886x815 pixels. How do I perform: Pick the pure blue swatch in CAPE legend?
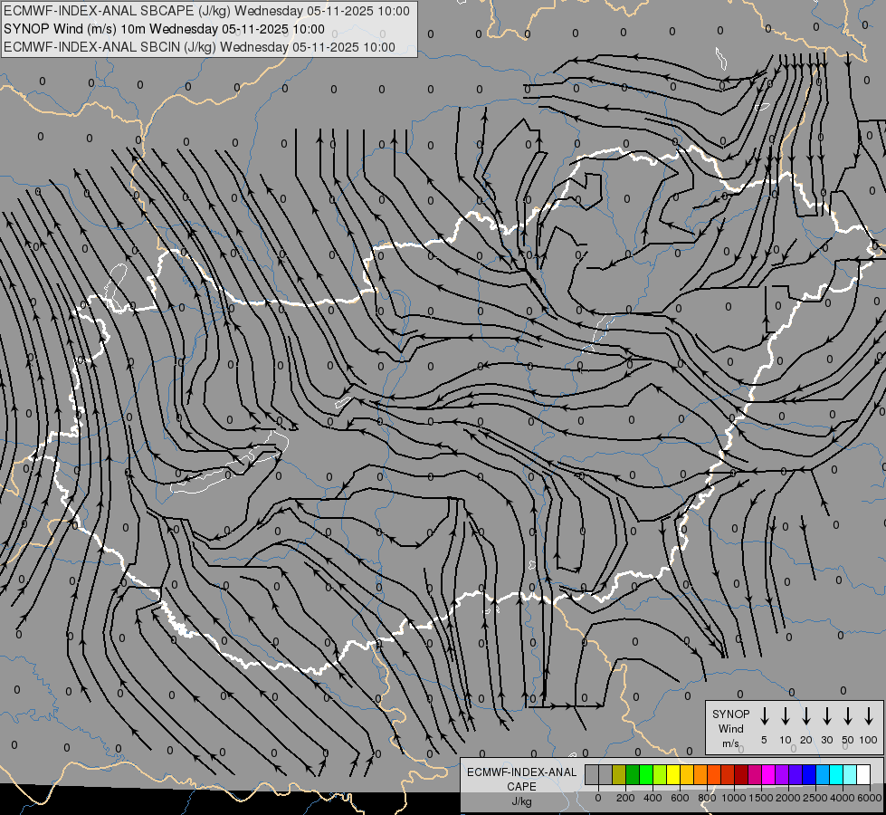810,774
